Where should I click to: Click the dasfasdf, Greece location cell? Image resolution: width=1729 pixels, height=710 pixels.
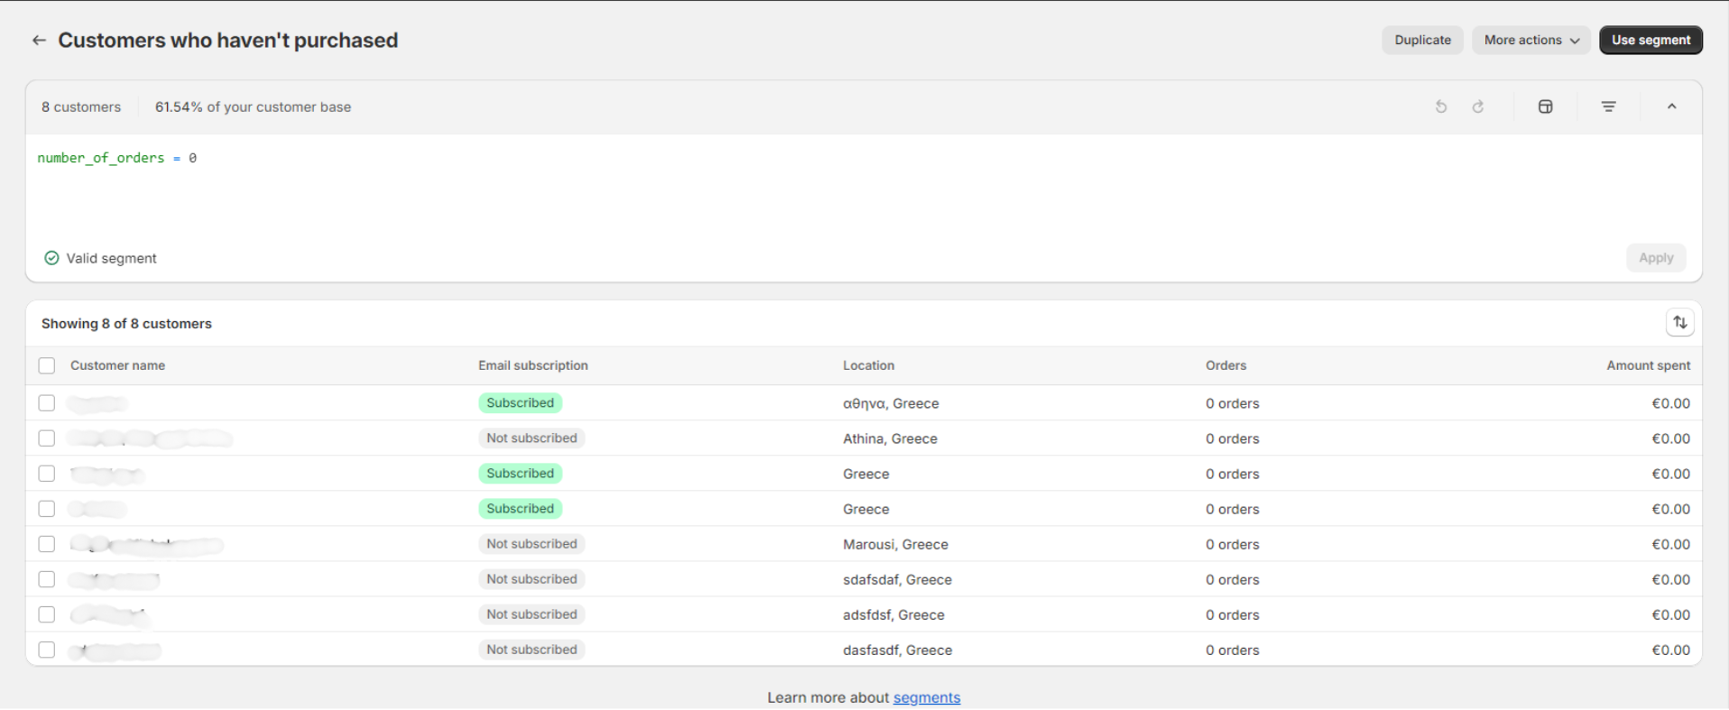[x=897, y=650]
